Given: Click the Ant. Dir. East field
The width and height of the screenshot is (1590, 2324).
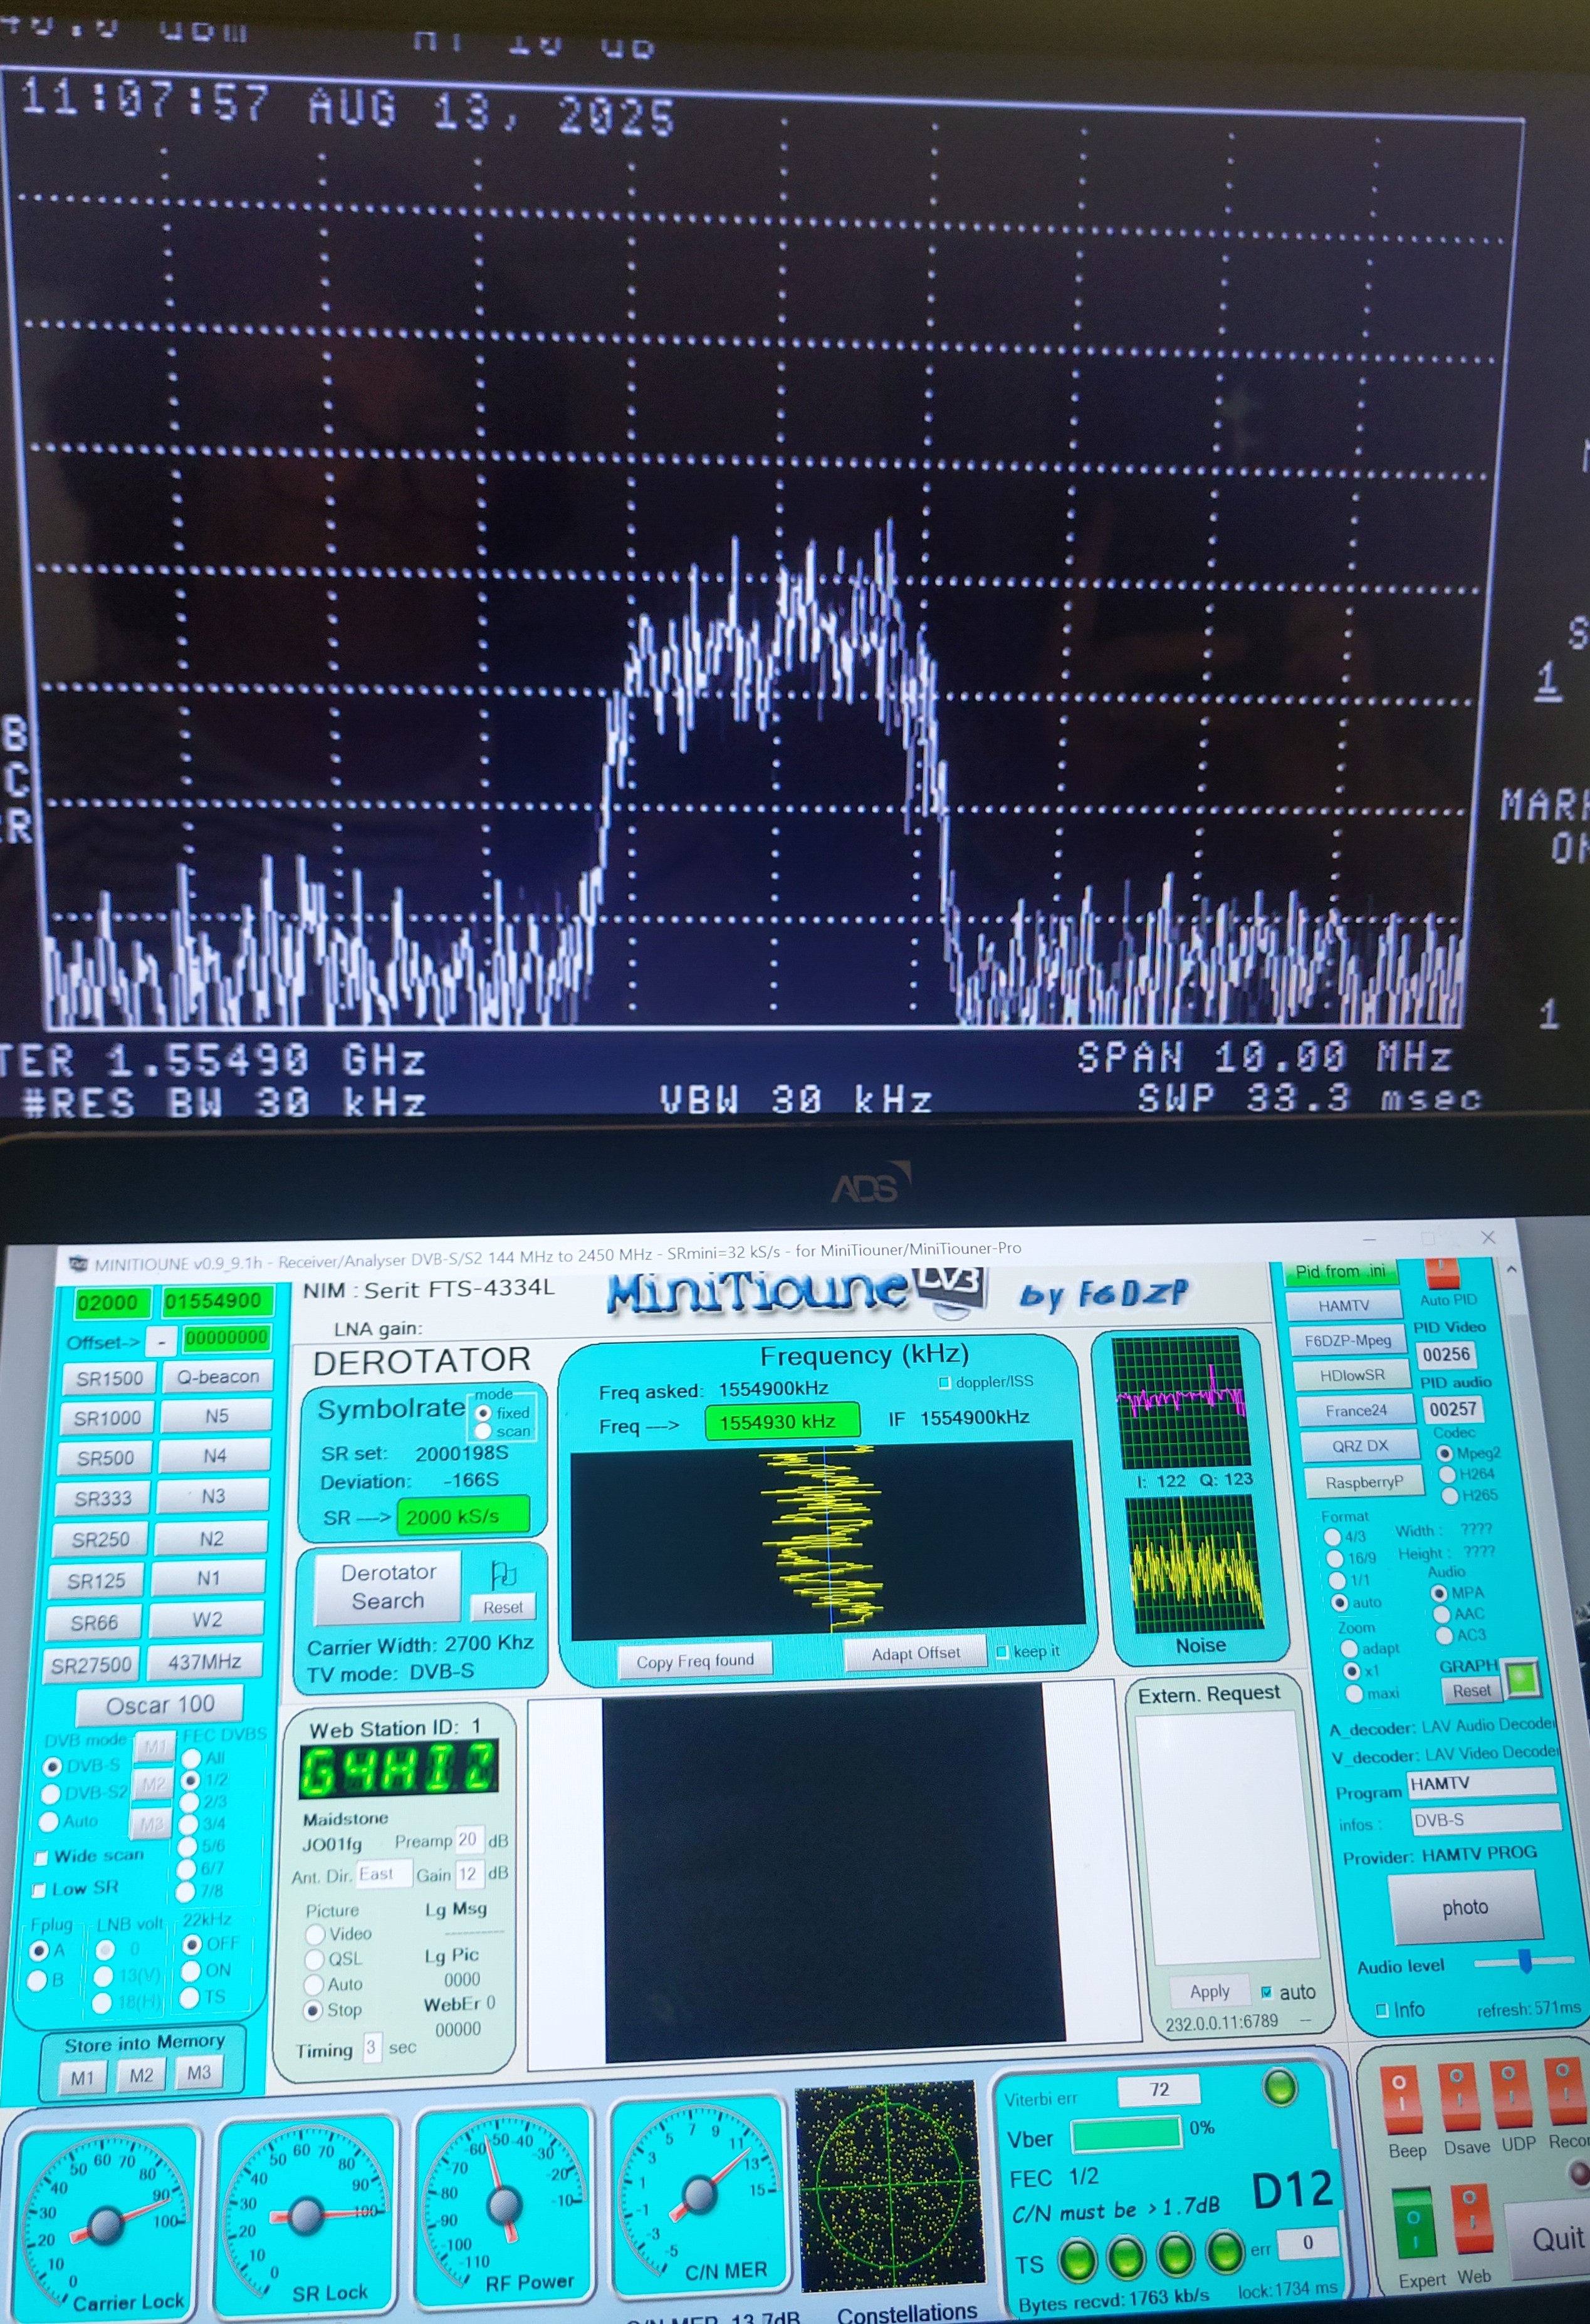Looking at the screenshot, I should (x=383, y=1874).
